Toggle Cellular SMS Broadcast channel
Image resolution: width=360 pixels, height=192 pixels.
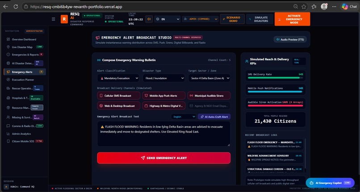tap(118, 96)
